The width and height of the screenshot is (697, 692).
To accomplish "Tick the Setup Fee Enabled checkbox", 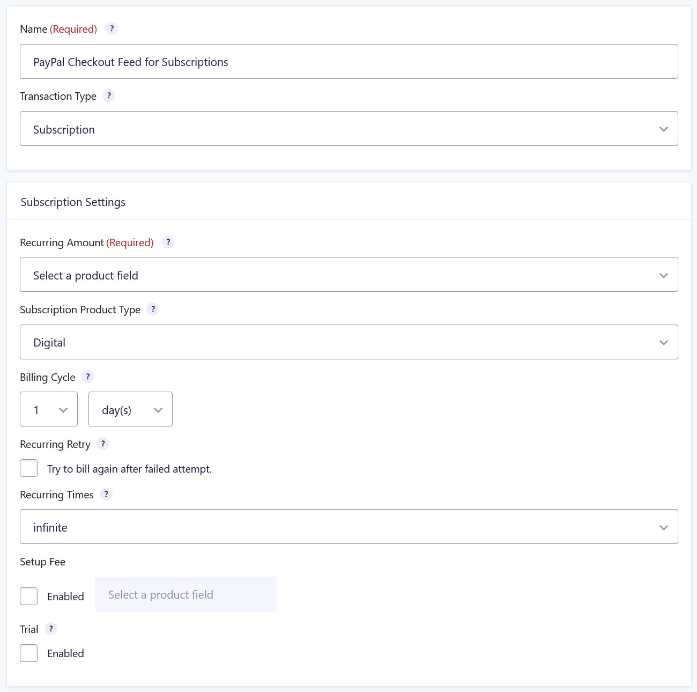I will click(29, 597).
